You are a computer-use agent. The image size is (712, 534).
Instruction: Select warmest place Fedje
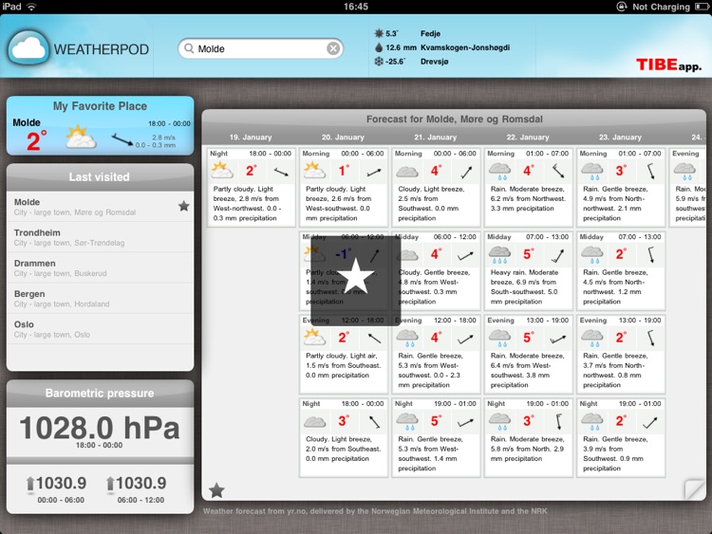click(430, 33)
